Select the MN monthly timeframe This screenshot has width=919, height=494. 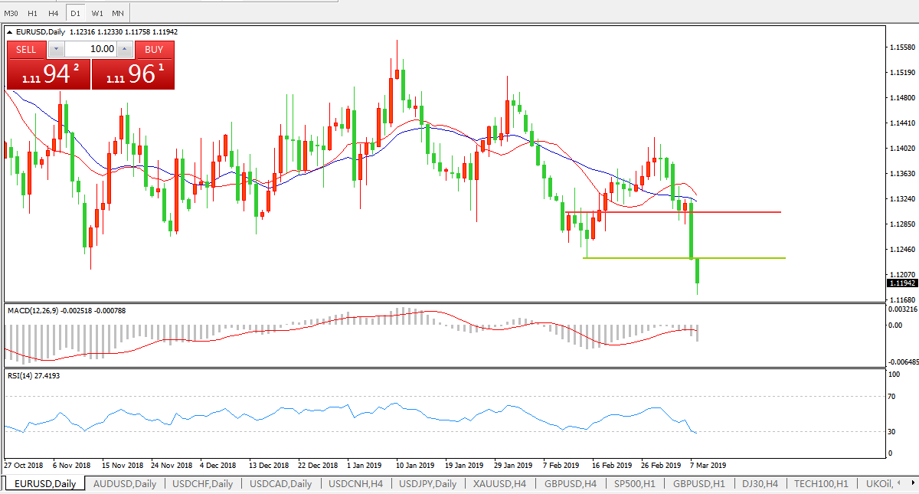point(117,13)
